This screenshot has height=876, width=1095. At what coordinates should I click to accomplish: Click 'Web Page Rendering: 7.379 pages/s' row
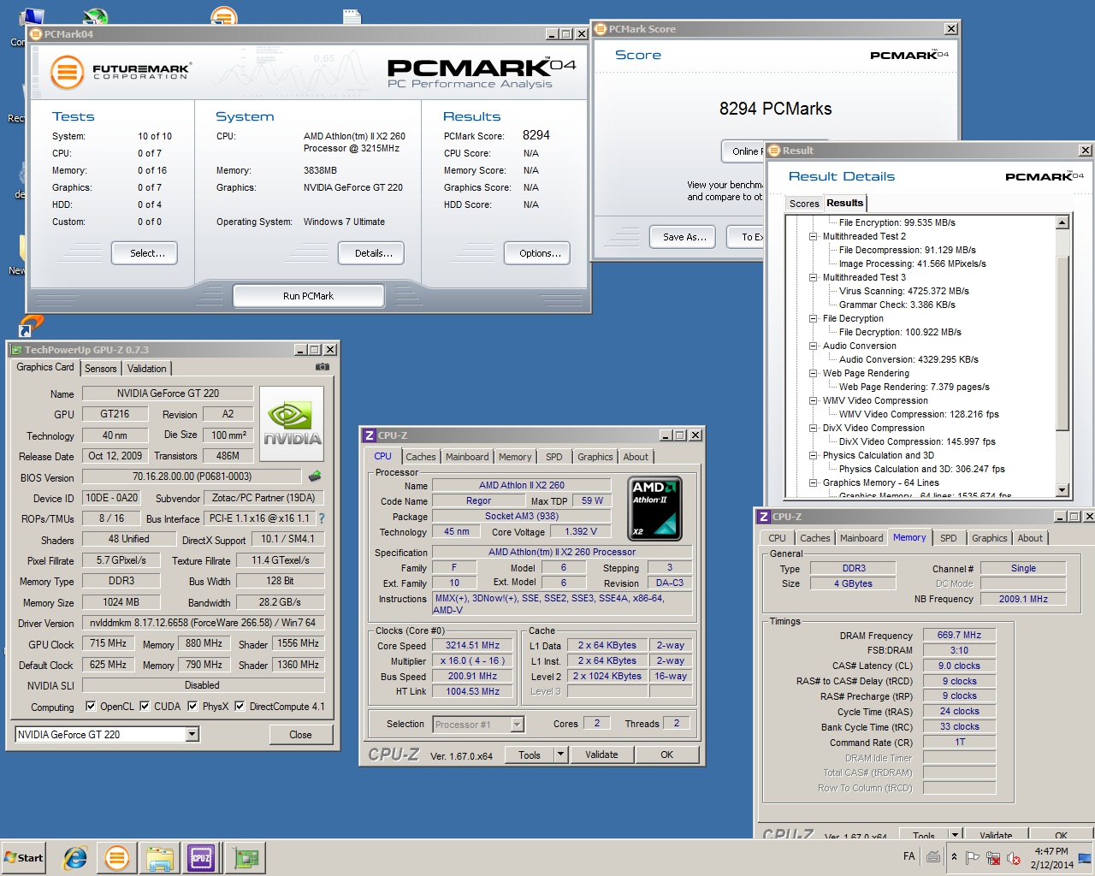914,387
